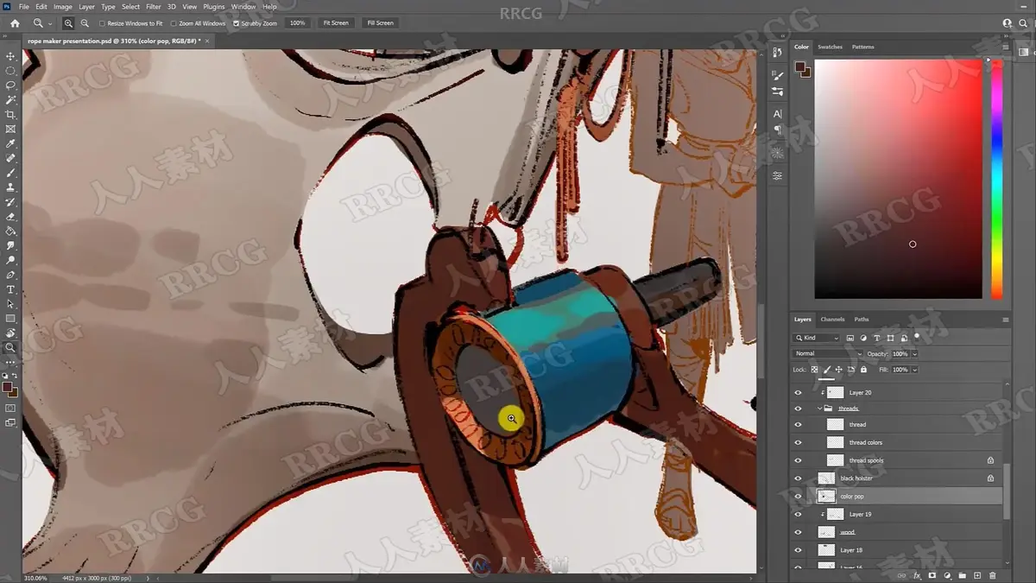Click the foreground color swatch in toolbar
The height and width of the screenshot is (583, 1036).
pos(8,388)
